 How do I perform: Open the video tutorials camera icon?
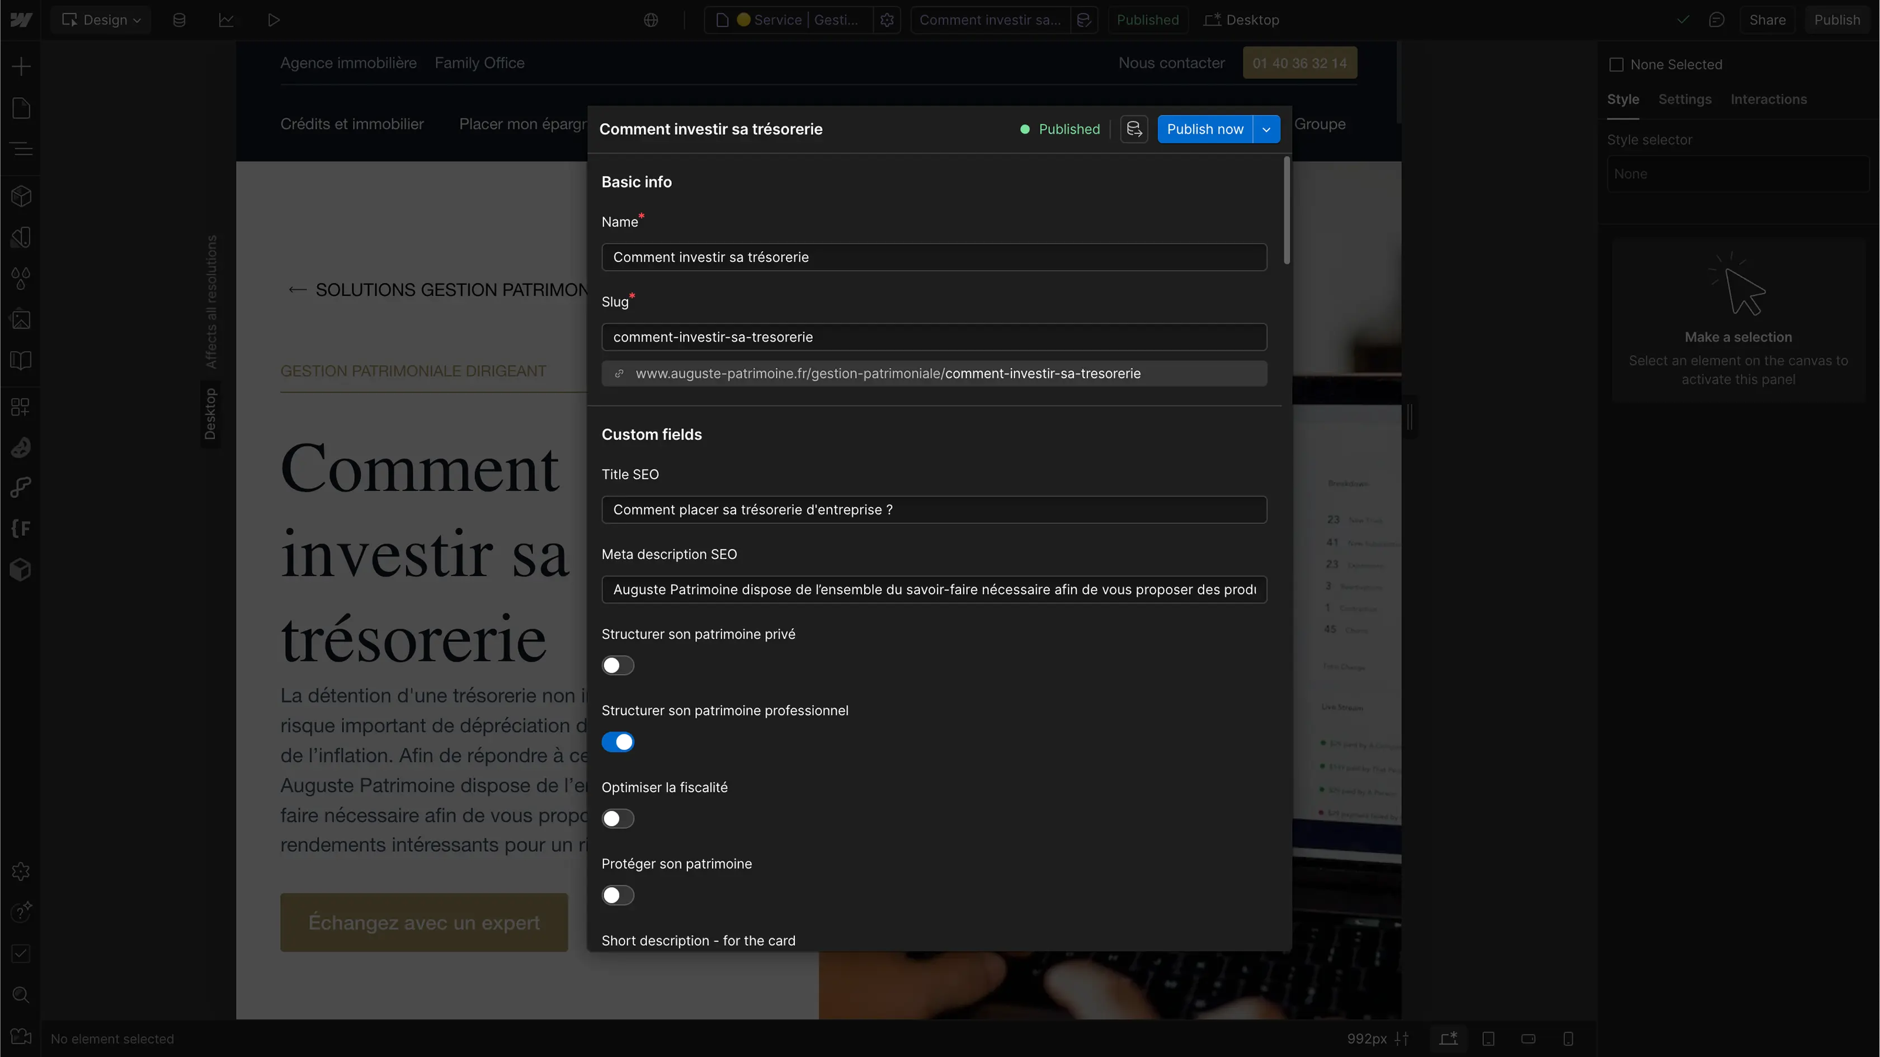pyautogui.click(x=21, y=1037)
